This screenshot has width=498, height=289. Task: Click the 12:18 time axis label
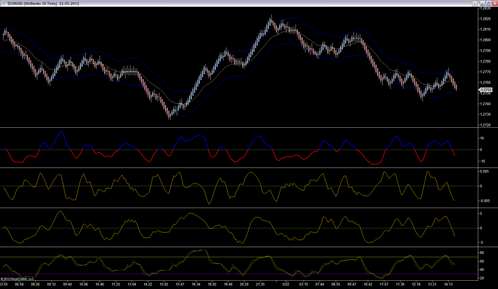[x=416, y=285]
